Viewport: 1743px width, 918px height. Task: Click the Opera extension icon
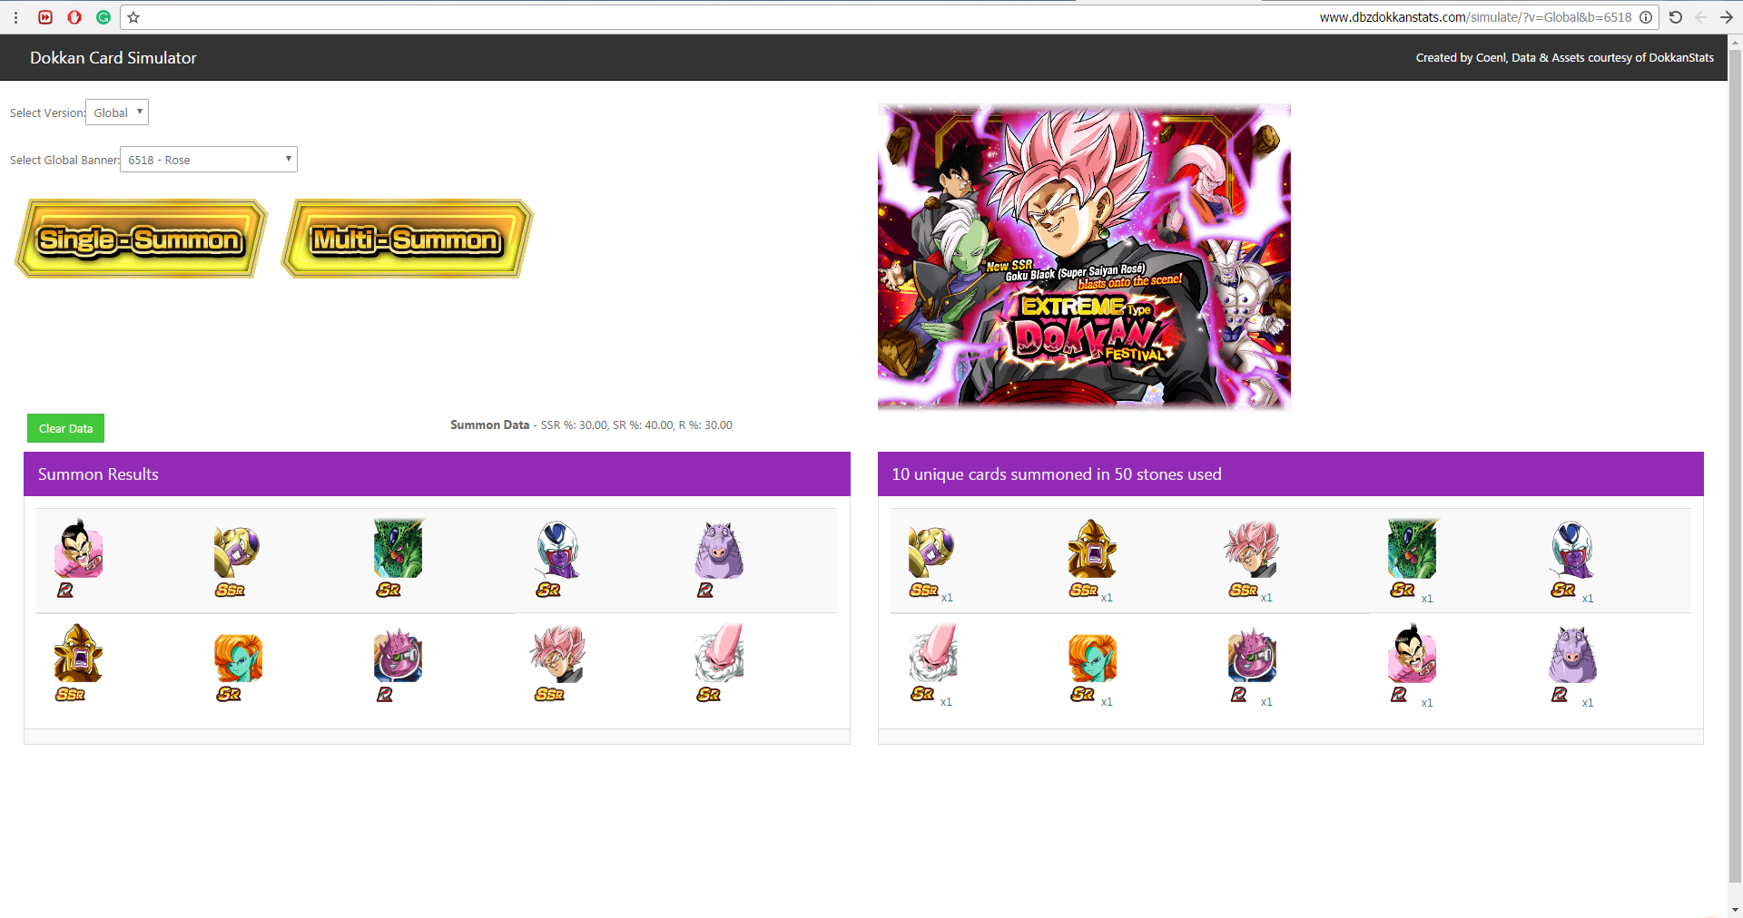point(74,17)
